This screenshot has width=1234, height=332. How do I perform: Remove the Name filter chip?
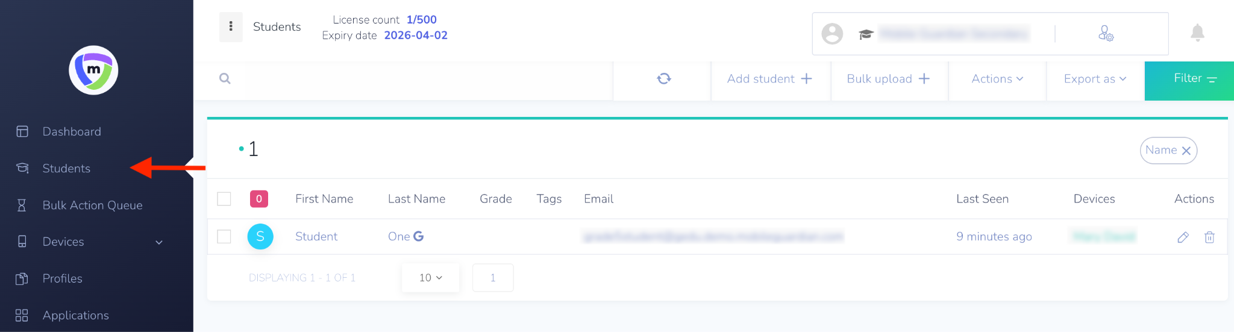coord(1186,151)
